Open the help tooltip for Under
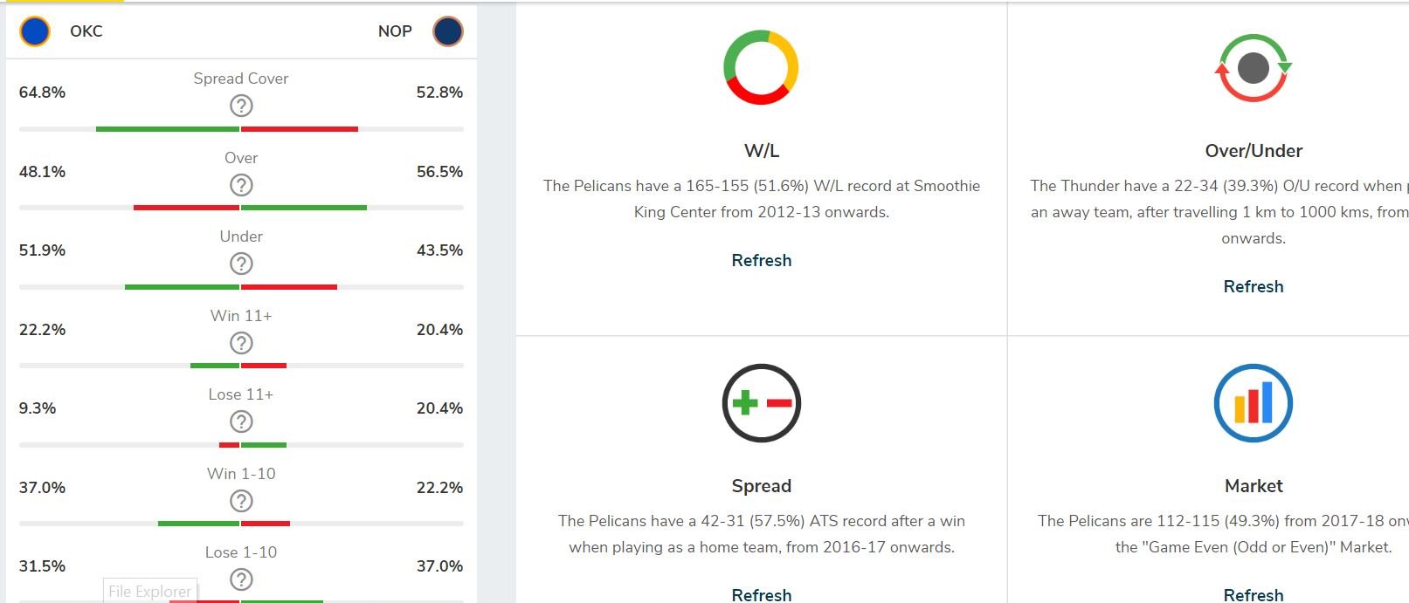 (241, 264)
